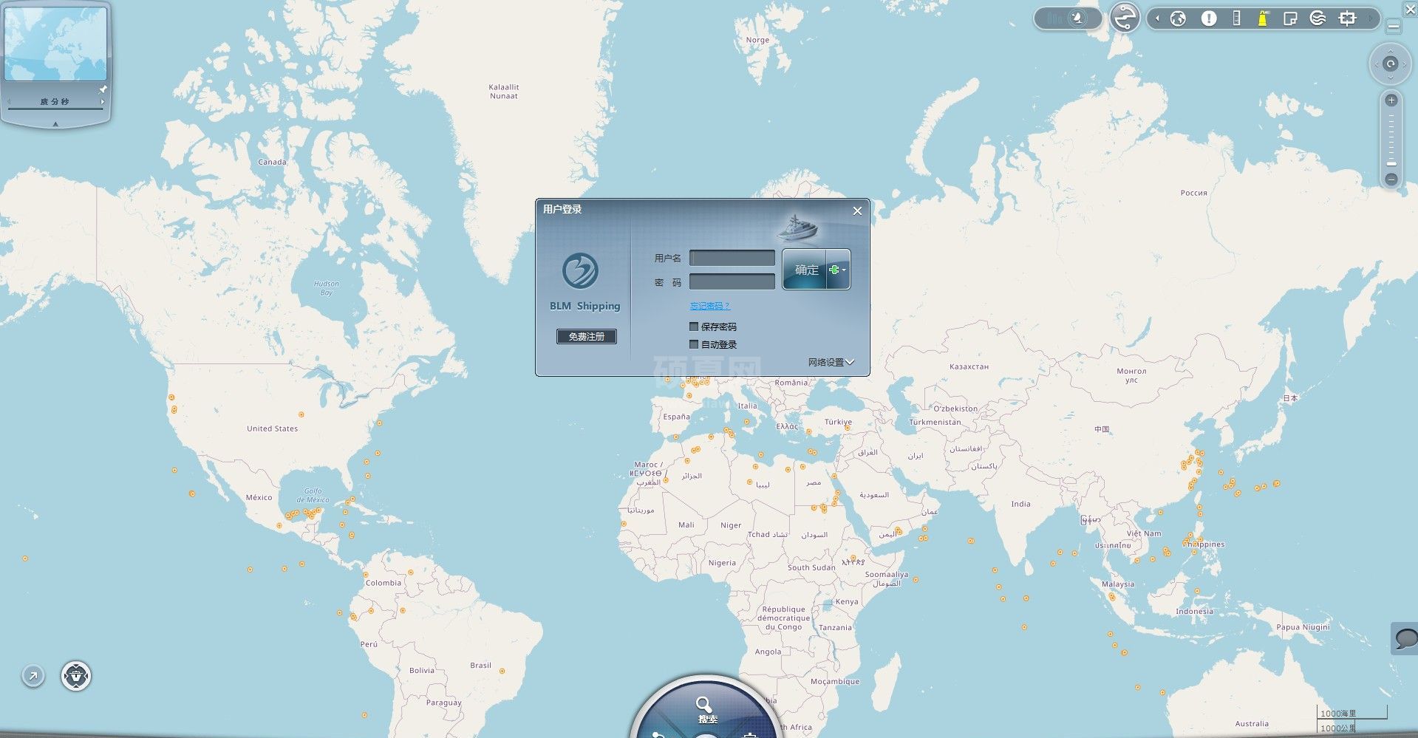
Task: Check the 自动登录 auto login box
Action: (x=694, y=344)
